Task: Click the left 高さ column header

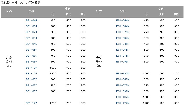Action: (83, 14)
